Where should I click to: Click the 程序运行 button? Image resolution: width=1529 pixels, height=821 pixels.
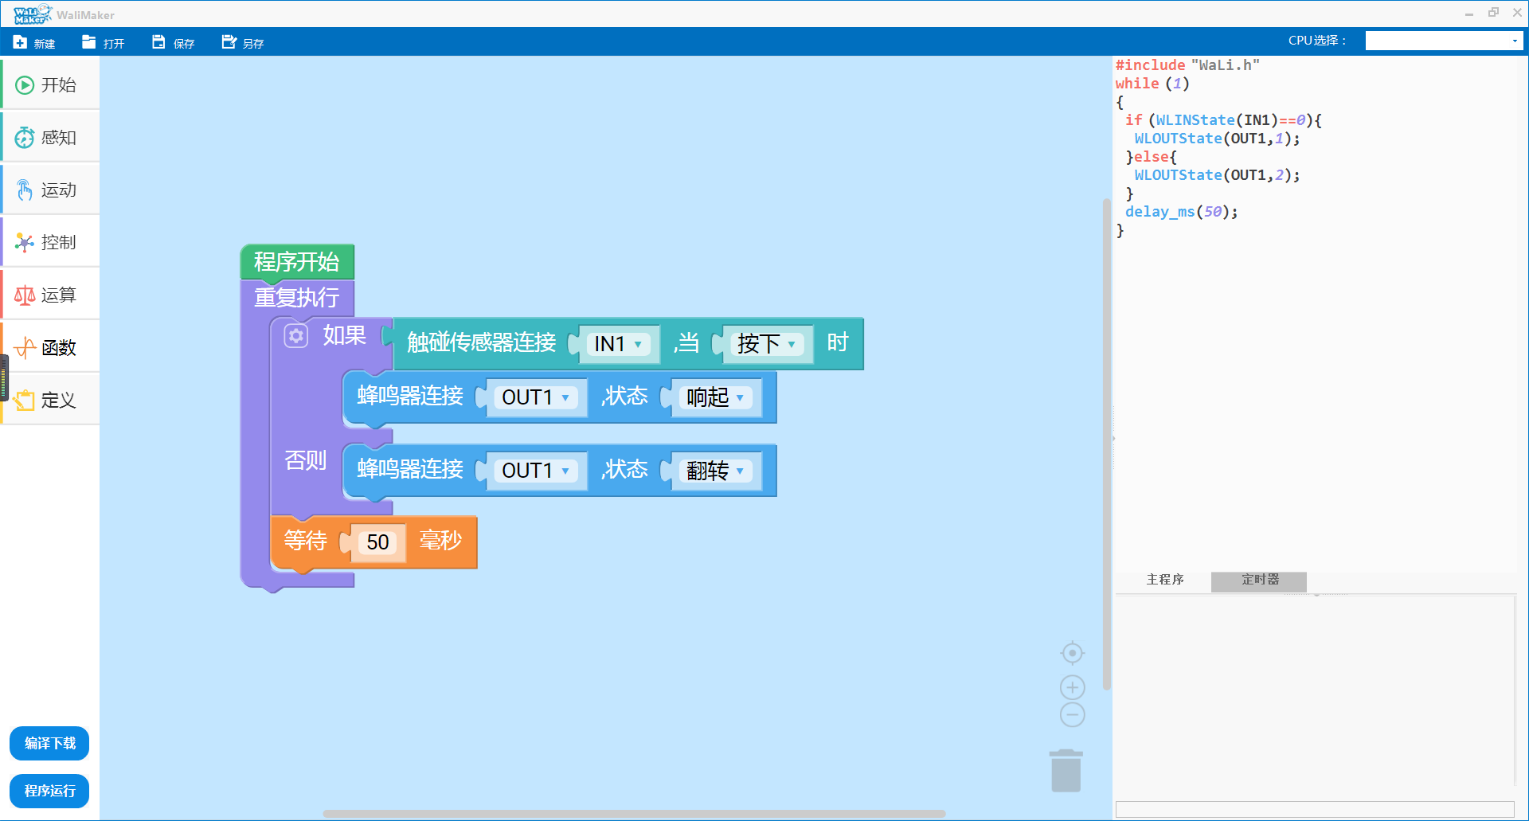(49, 791)
